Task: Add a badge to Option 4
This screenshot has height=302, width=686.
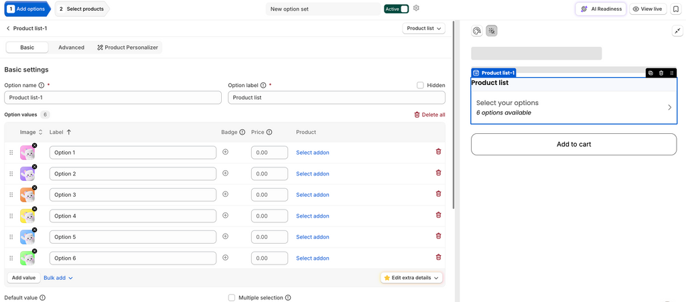Action: coord(225,215)
